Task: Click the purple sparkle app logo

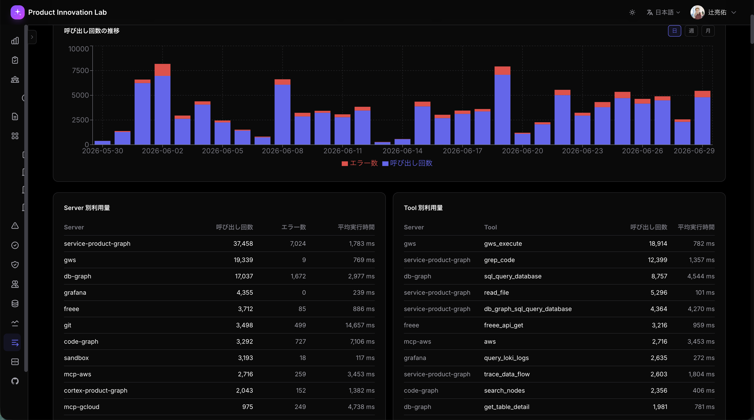Action: (18, 12)
